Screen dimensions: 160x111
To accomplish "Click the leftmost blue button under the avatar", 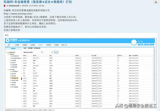I will click(140, 44).
